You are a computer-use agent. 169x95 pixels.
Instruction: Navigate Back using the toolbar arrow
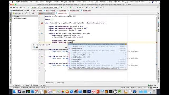point(21,7)
